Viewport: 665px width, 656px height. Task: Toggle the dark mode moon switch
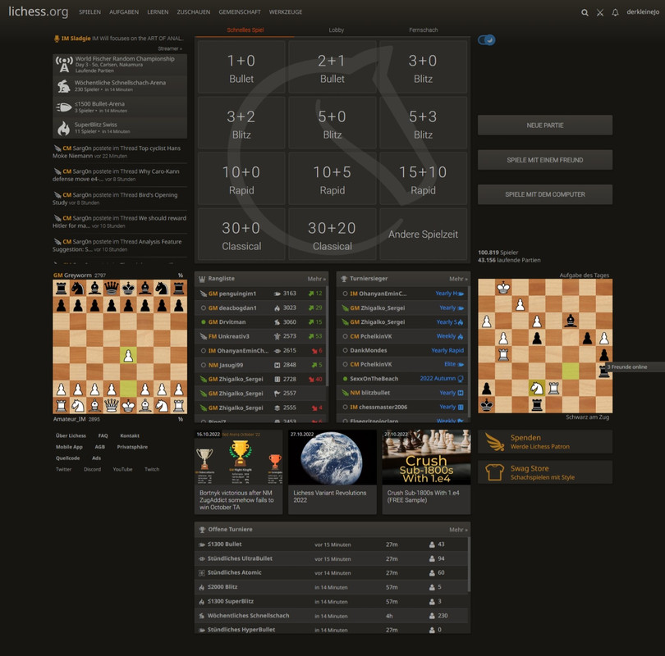pyautogui.click(x=487, y=40)
